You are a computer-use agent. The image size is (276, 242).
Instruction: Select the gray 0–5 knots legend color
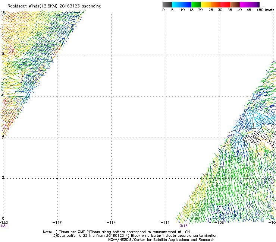pos(167,4)
